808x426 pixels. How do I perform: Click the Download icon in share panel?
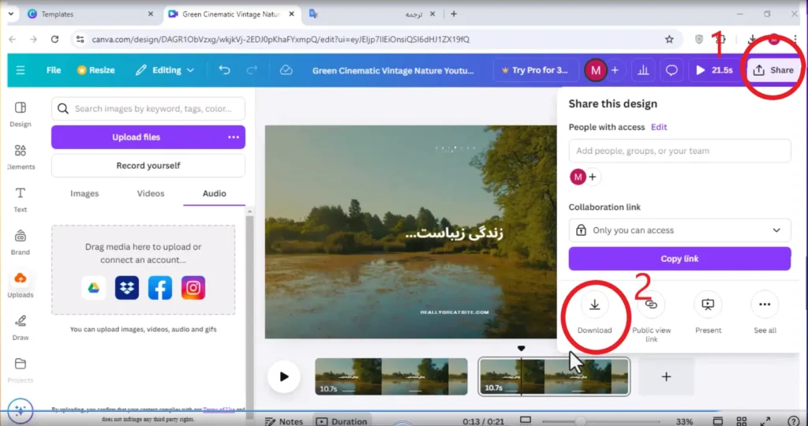594,305
